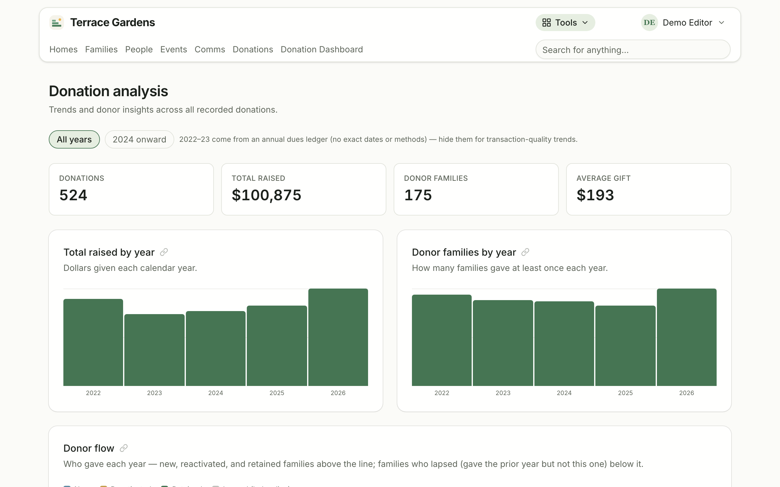This screenshot has height=487, width=780.
Task: Click the Terrace Gardens title link
Action: [x=112, y=23]
